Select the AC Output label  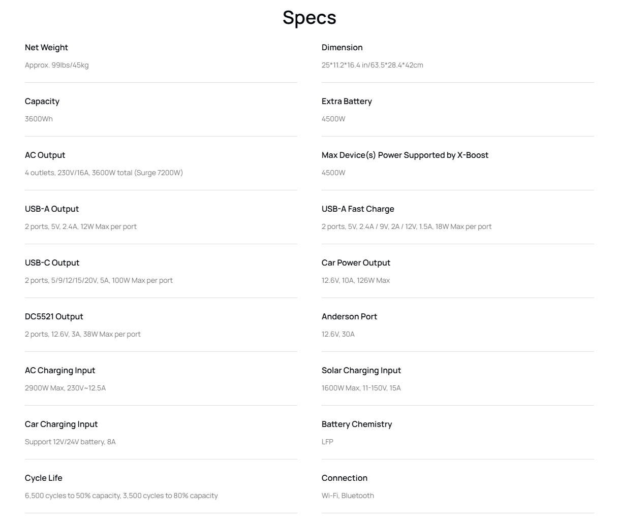[x=45, y=155]
